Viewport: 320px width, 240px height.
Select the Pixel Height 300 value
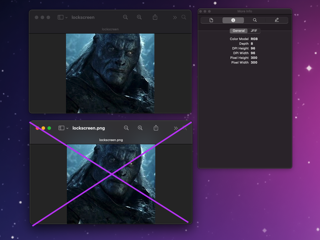point(254,58)
